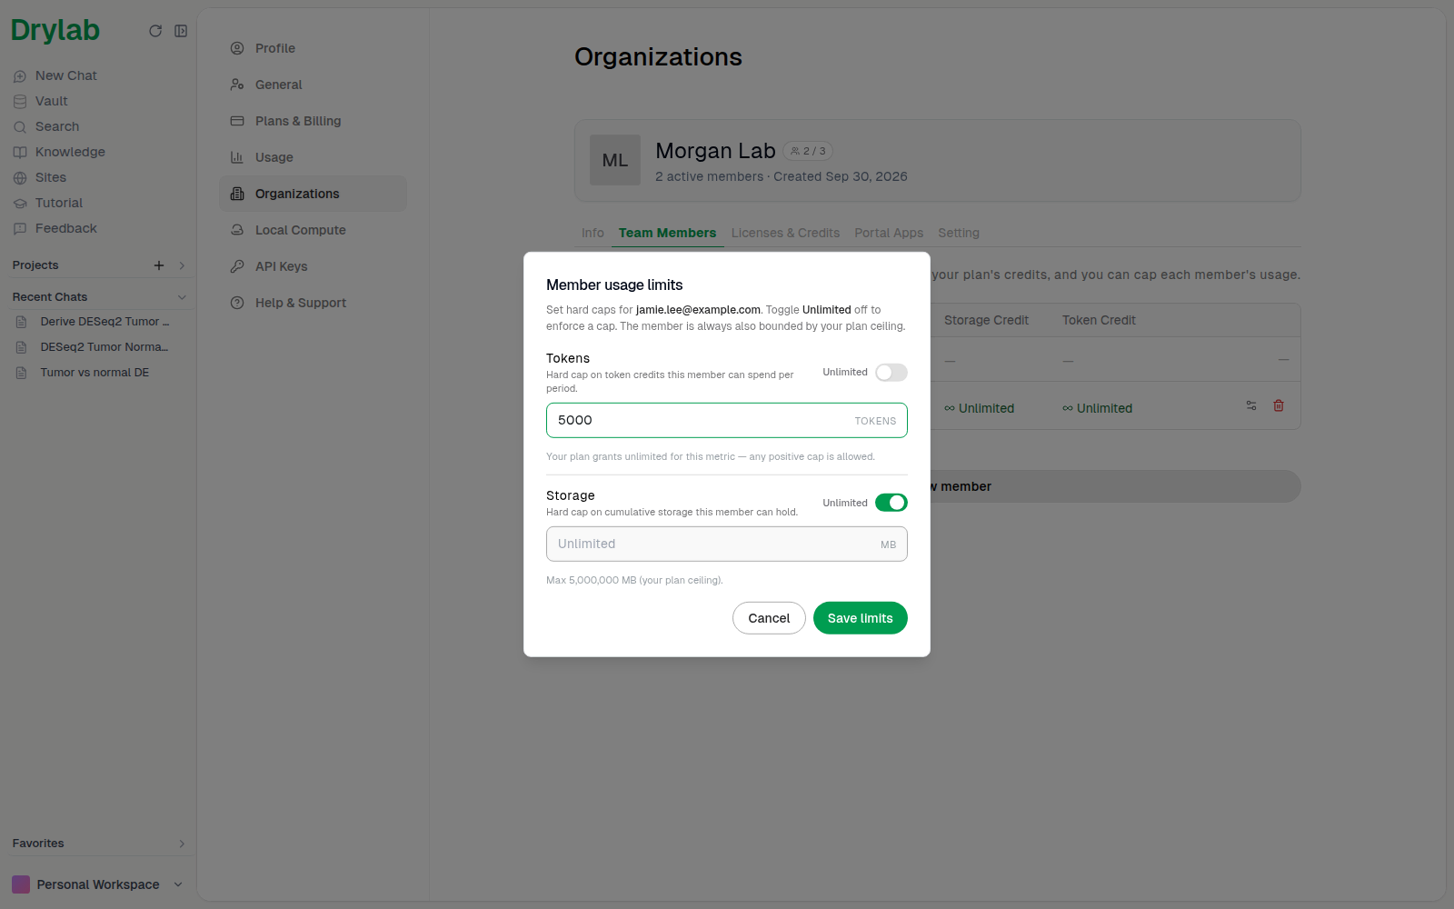Click the ML organization avatar
Viewport: 1454px width, 909px height.
615,160
